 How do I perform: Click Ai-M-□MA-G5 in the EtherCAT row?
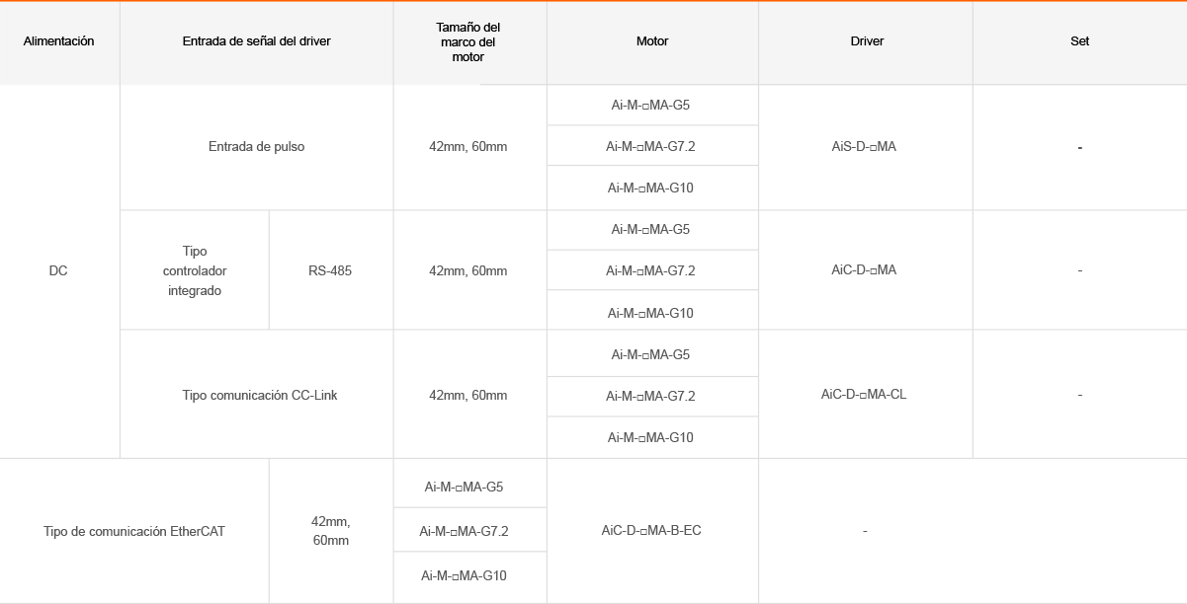(x=464, y=487)
